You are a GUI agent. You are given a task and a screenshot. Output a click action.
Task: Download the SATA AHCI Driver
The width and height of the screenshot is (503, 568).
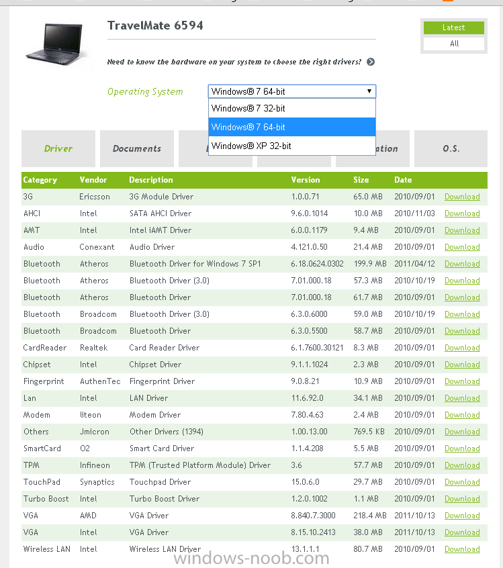pos(462,214)
